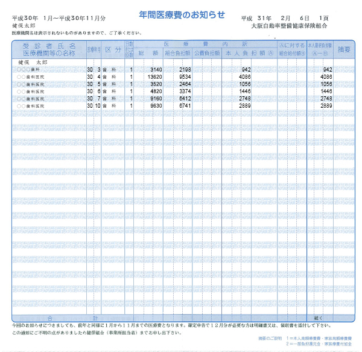This screenshot has width=362, height=352.
Task: Click the name 健保太郎 under the period line
Action: pos(24,25)
